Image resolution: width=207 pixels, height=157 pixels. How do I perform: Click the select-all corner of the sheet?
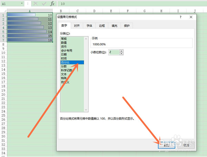[x=3, y=11]
